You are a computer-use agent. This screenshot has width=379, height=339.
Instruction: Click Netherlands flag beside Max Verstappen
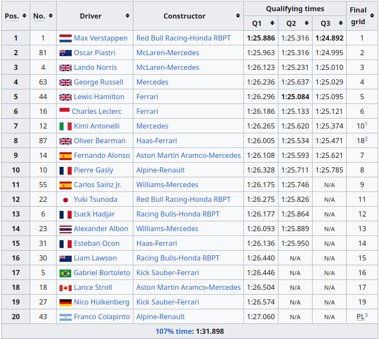click(x=66, y=38)
